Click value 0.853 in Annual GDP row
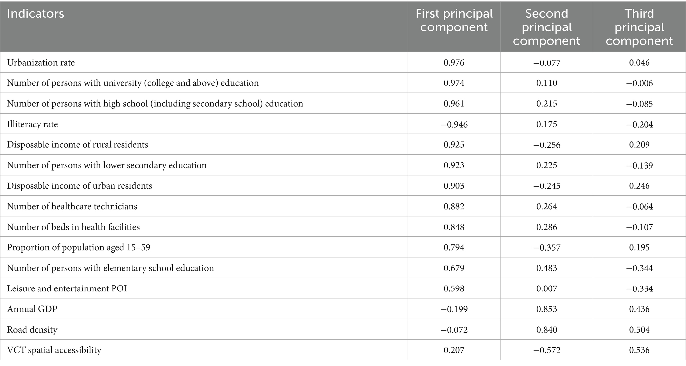Screen dimensions: 686x366 [x=547, y=309]
